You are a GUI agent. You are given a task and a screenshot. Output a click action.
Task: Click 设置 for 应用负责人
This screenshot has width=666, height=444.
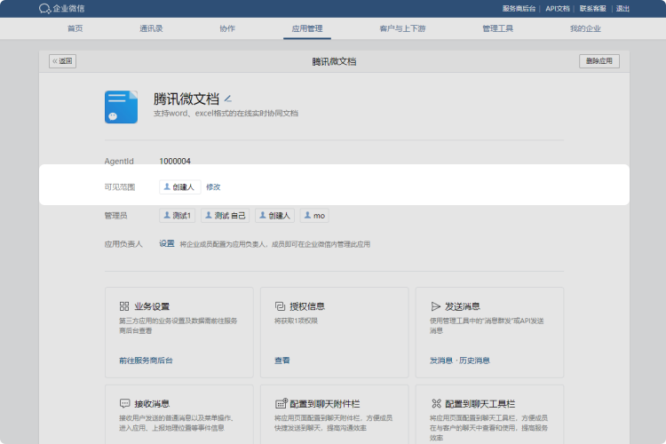coord(167,243)
